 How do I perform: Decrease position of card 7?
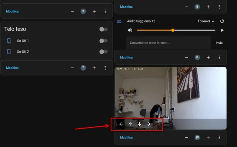(x=72, y=68)
